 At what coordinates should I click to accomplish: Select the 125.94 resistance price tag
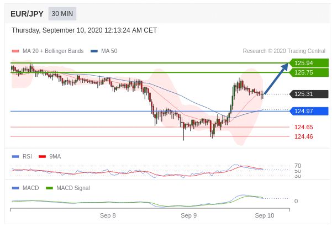[309, 63]
